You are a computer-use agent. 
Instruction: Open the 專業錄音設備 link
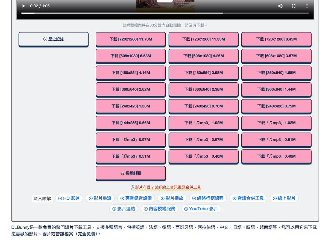pos(136,198)
